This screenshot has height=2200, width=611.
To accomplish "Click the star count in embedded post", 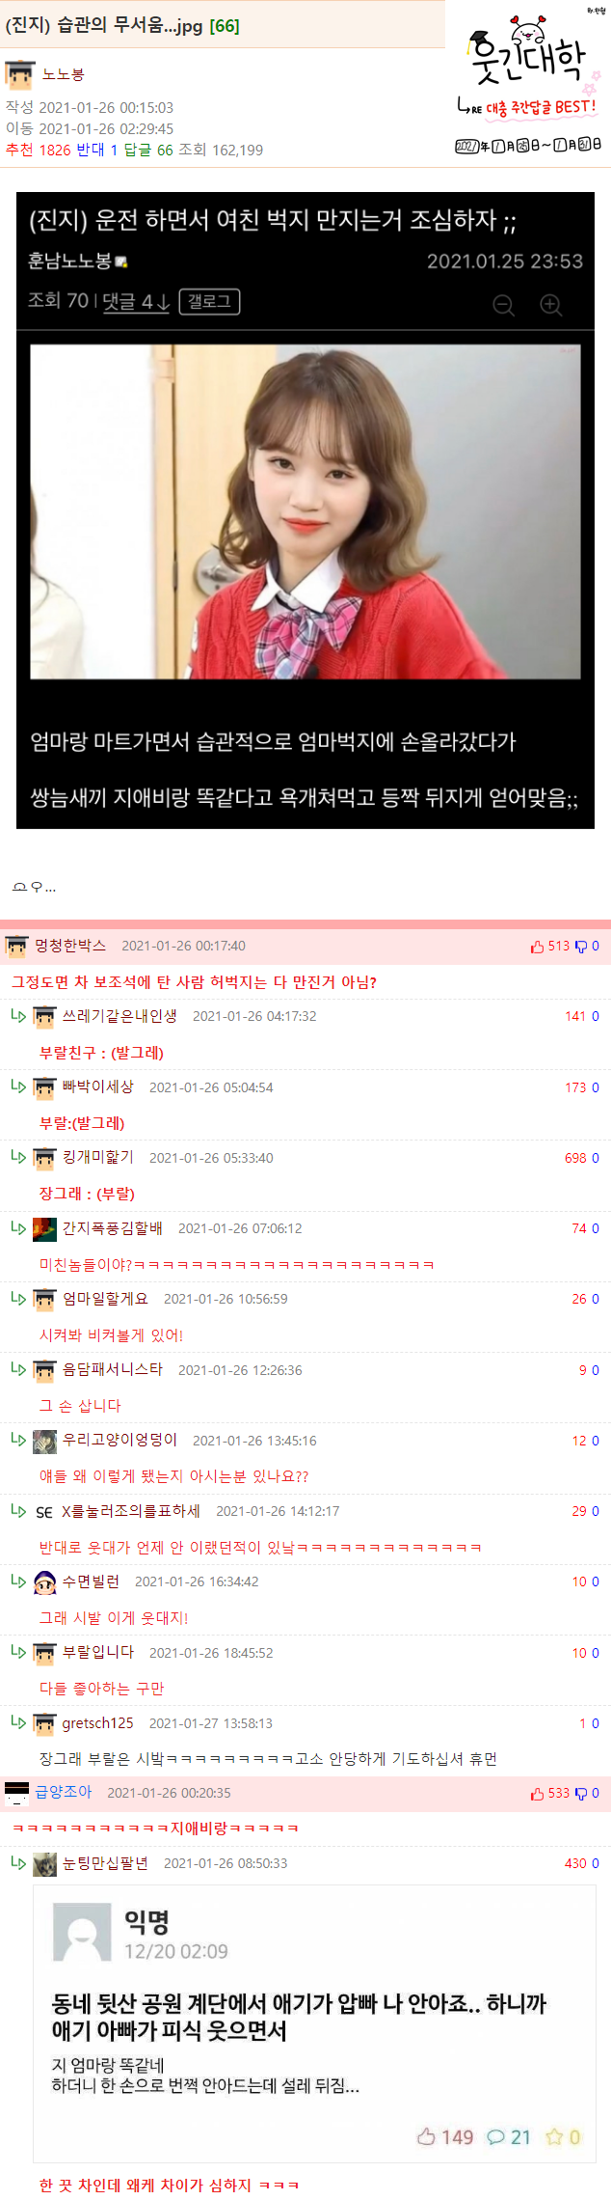I will pyautogui.click(x=563, y=2137).
